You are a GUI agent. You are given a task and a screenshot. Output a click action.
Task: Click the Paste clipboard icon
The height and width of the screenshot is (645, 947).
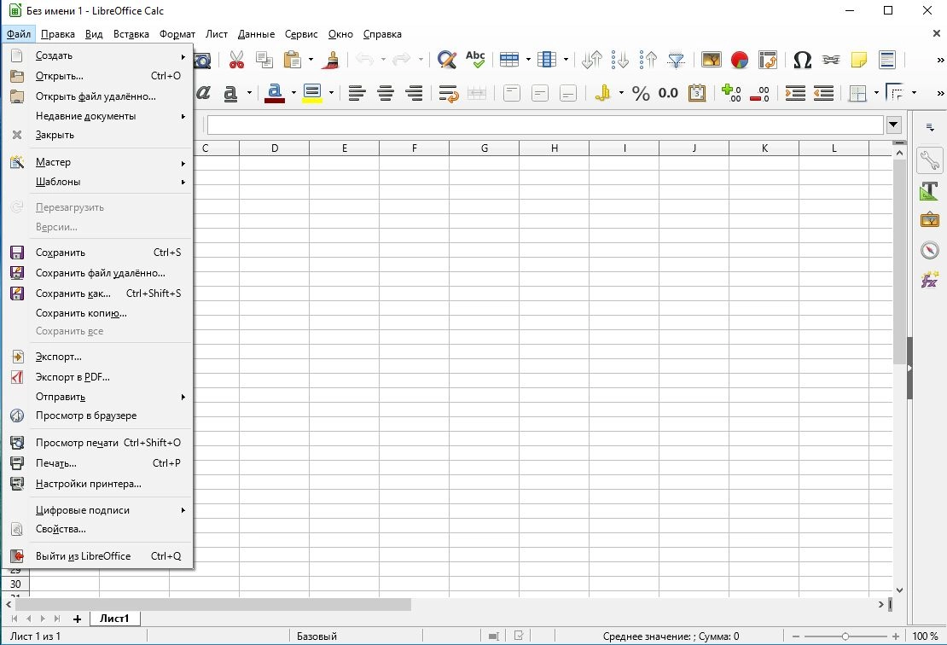[293, 59]
